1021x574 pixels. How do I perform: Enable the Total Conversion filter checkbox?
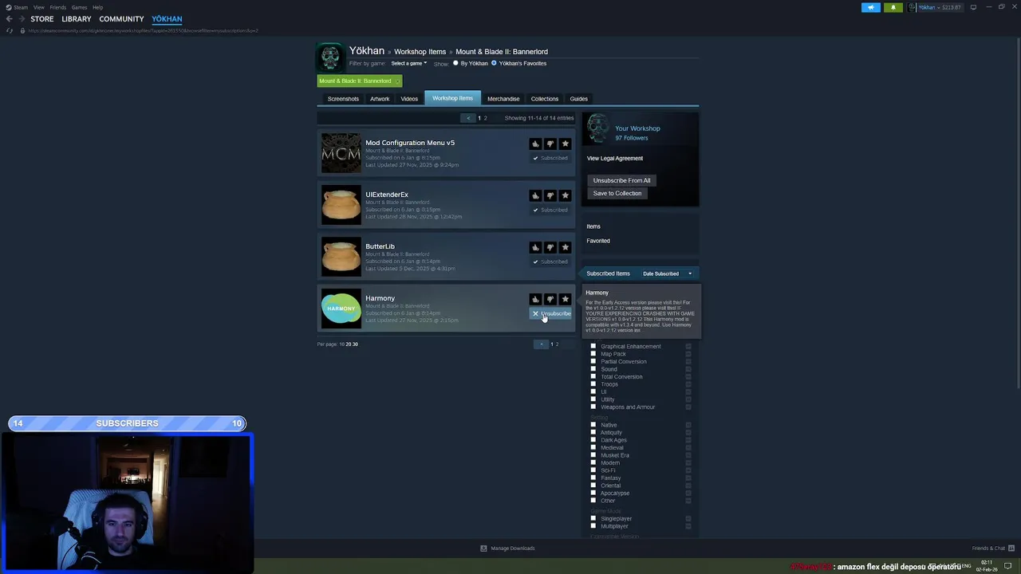[x=593, y=376]
